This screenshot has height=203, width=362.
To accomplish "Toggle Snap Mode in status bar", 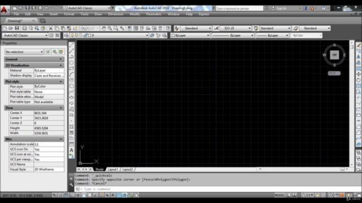I will pyautogui.click(x=60, y=195).
